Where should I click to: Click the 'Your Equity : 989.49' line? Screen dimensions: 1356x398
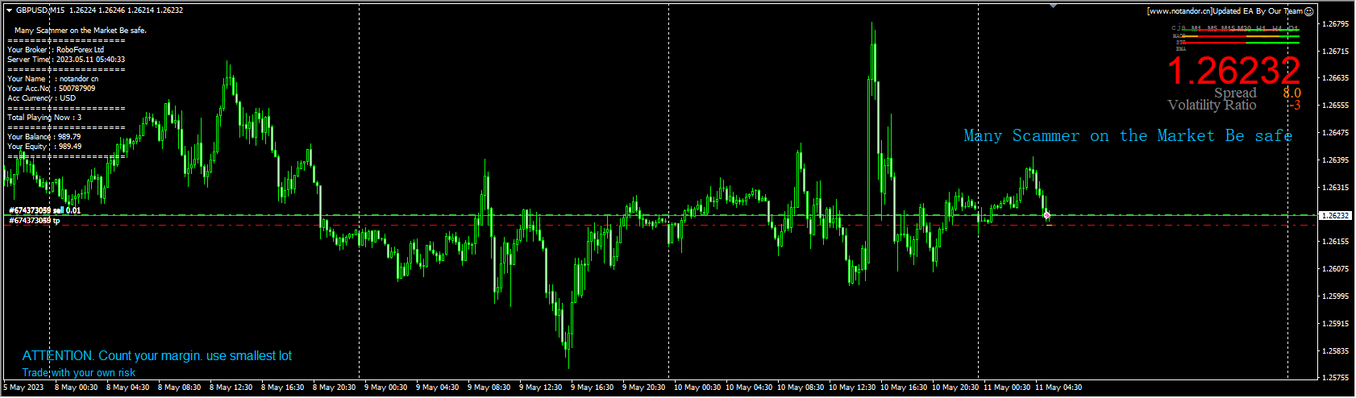point(44,147)
